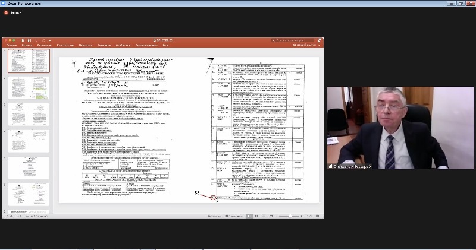Image resolution: width=476 pixels, height=250 pixels.
Task: Click the user account icon beside search
Action: (x=319, y=40)
